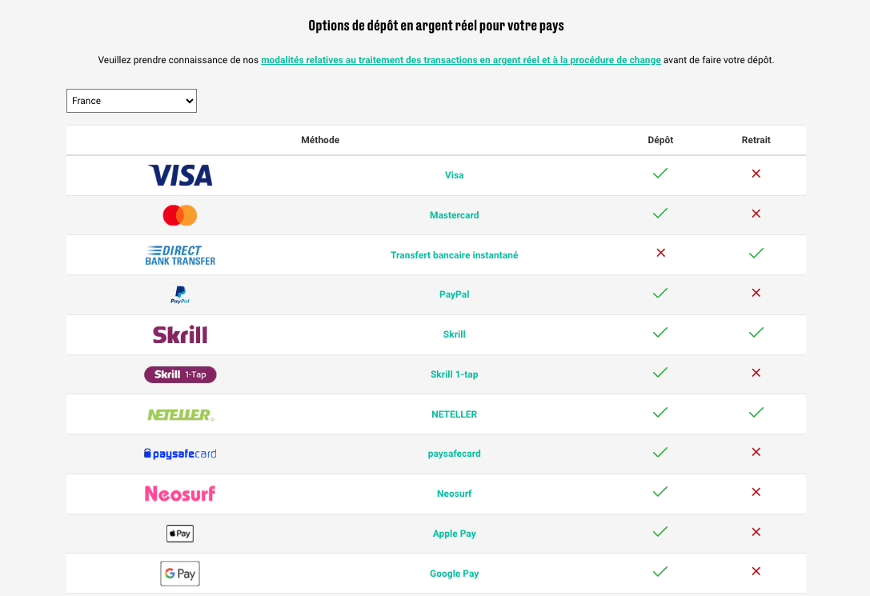
Task: Click the Mastercard logo
Action: tap(180, 215)
